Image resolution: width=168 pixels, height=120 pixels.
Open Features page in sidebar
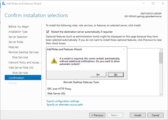tap(13, 47)
